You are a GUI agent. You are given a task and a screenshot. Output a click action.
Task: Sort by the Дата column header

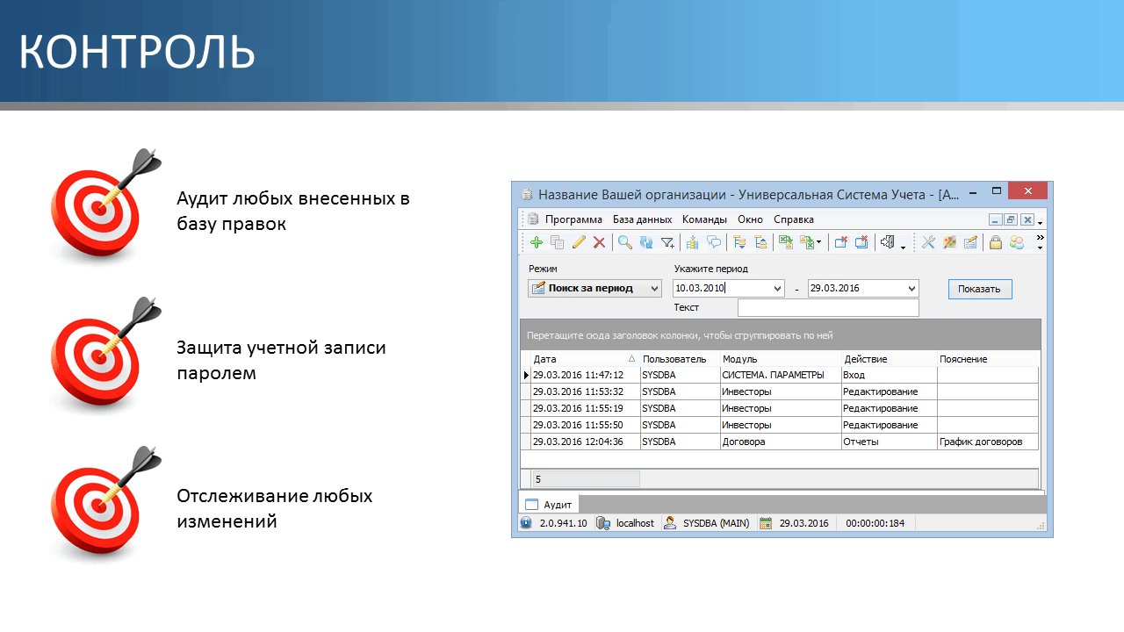point(585,359)
